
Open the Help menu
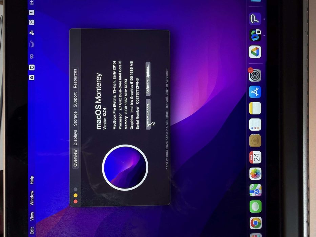(32, 180)
